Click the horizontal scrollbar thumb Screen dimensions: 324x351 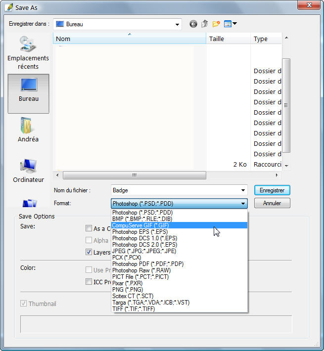coord(135,175)
